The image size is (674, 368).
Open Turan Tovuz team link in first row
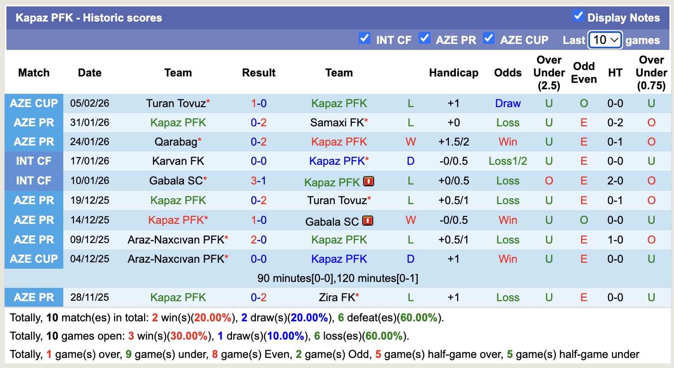tap(176, 103)
